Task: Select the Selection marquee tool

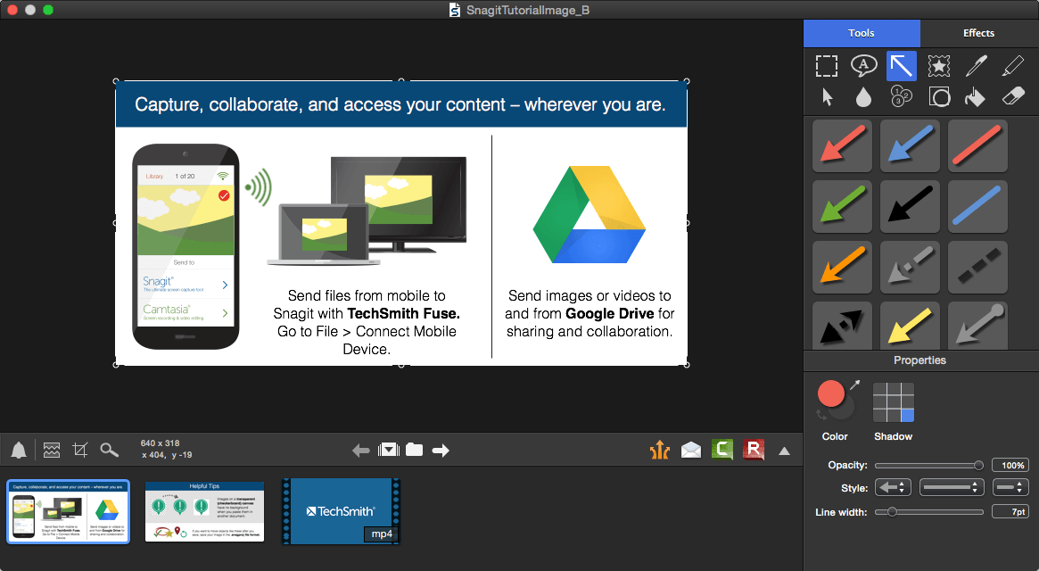Action: click(827, 66)
